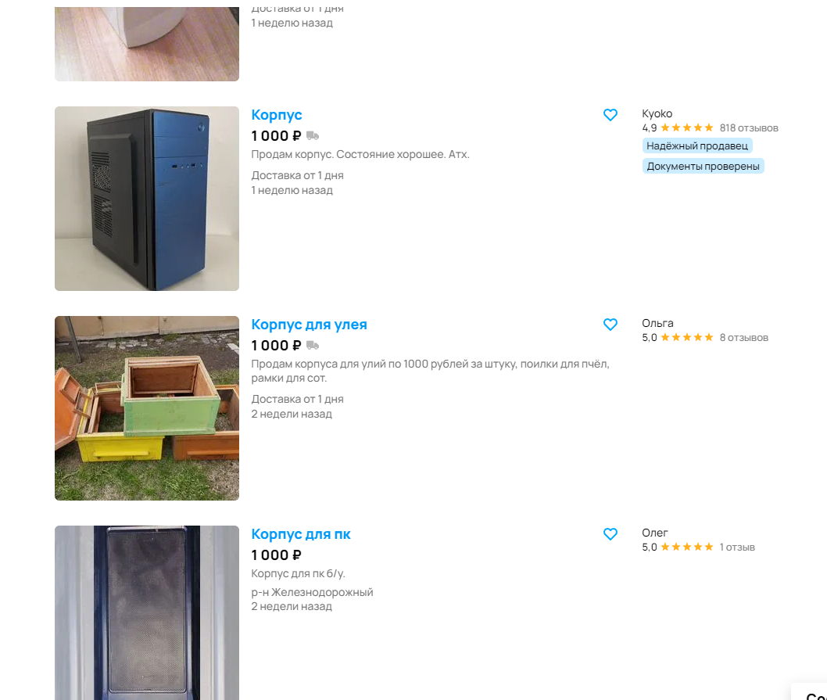Image resolution: width=827 pixels, height=700 pixels.
Task: View the black PC case photo
Action: [147, 613]
